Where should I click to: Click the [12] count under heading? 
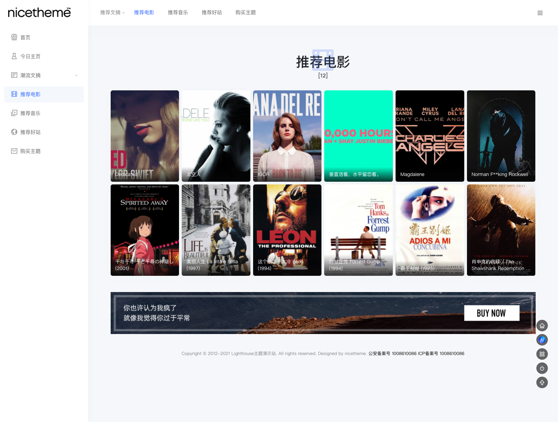pos(323,75)
